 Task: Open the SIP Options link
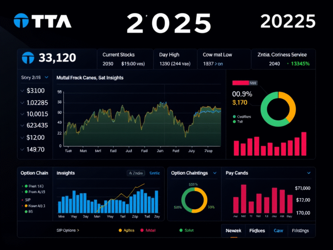coord(68,230)
